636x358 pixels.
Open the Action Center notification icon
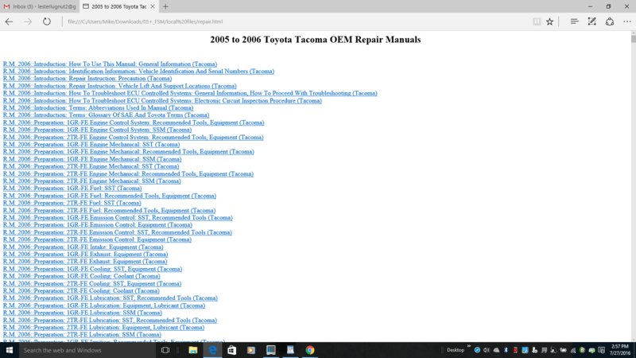[x=602, y=350]
